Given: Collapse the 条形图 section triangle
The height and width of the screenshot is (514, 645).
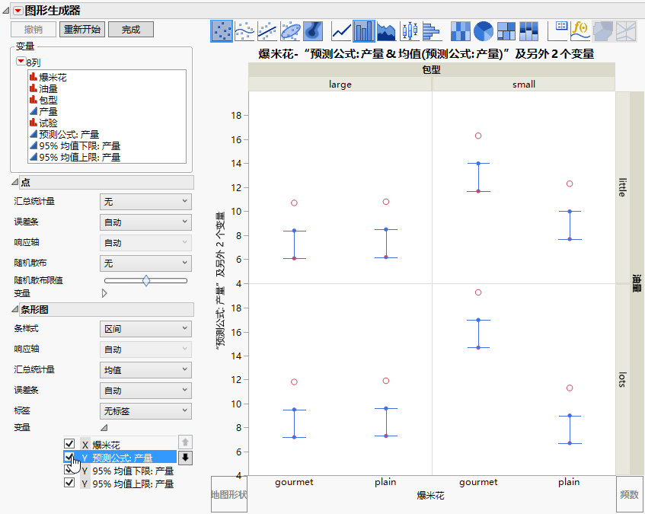Looking at the screenshot, I should [14, 309].
